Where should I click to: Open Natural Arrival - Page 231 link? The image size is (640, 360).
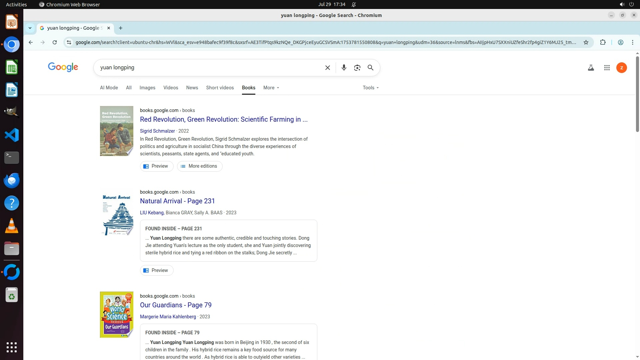(x=177, y=201)
